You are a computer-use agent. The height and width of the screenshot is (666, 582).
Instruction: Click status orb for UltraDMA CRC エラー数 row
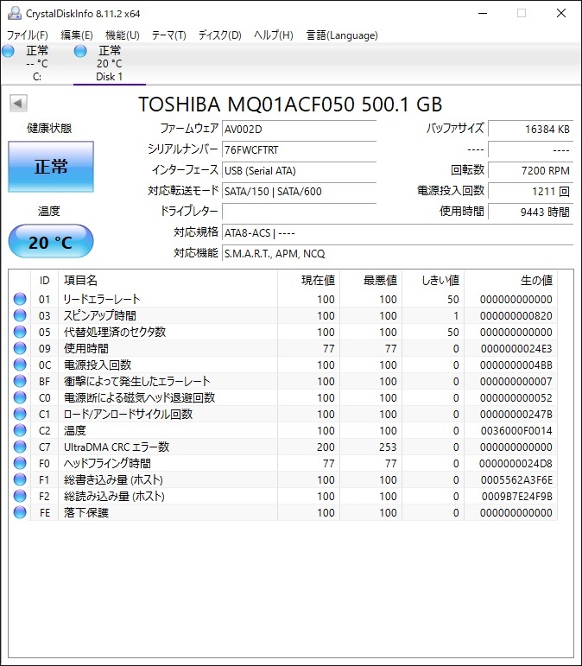coord(20,447)
